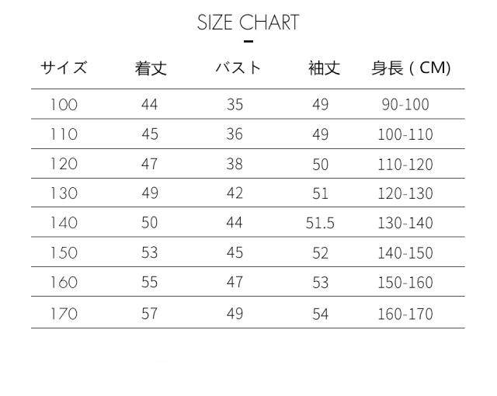Click size 130 in the サイズ column
The height and width of the screenshot is (396, 497).
(64, 194)
